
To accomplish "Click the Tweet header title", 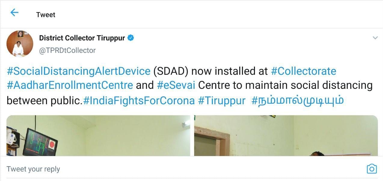I will (46, 15).
